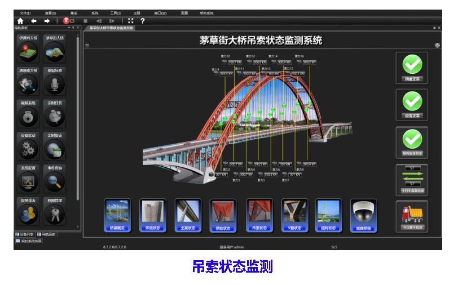Click the small expander at main view top-left
The width and height of the screenshot is (458, 285).
[87, 45]
